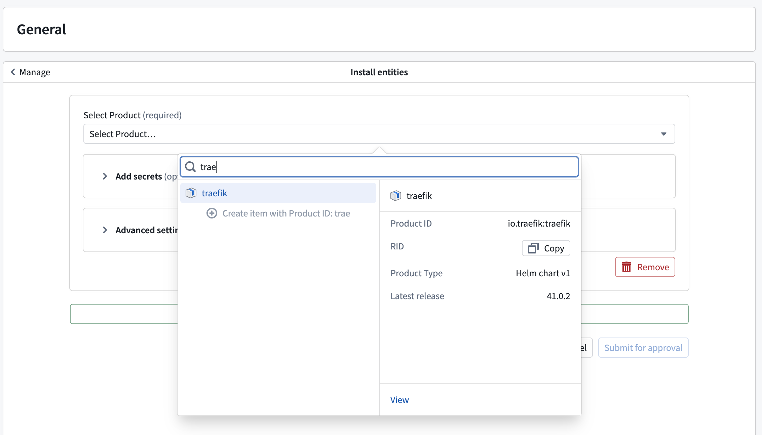Click the Select Product dropdown arrow
This screenshot has height=435, width=762.
click(x=664, y=134)
